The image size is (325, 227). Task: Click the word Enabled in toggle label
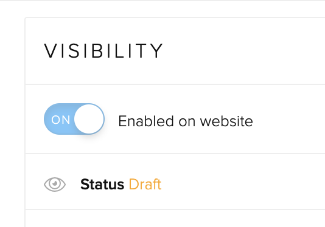146,121
